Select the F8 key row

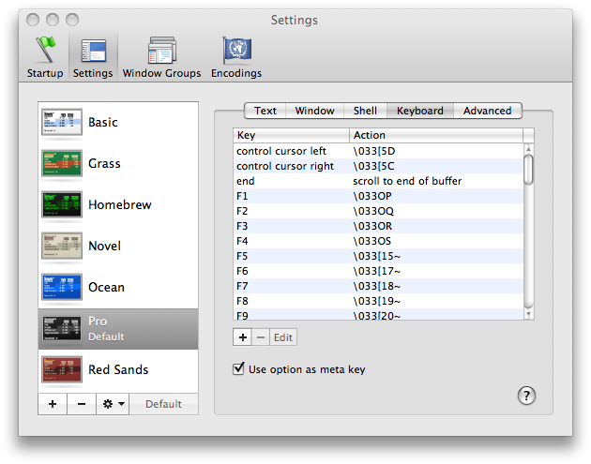point(378,301)
